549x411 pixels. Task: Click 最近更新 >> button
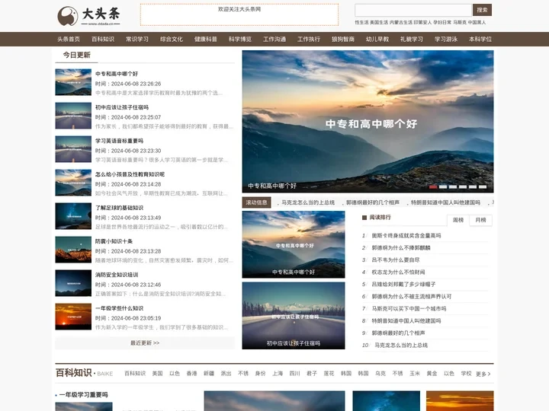pos(145,342)
